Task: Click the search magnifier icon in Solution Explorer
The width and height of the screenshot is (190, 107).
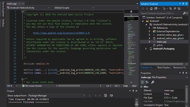Action: [x=184, y=13]
